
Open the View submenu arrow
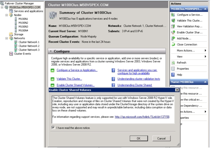[x=205, y=57]
